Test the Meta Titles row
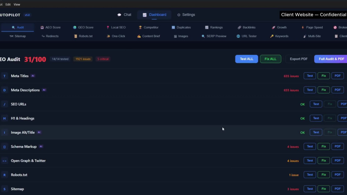This screenshot has width=347, height=195. pos(310,76)
